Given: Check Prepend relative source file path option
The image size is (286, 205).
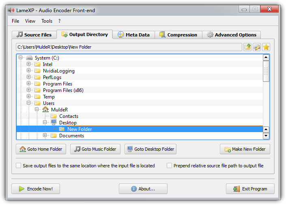Looking at the screenshot, I should [x=169, y=165].
